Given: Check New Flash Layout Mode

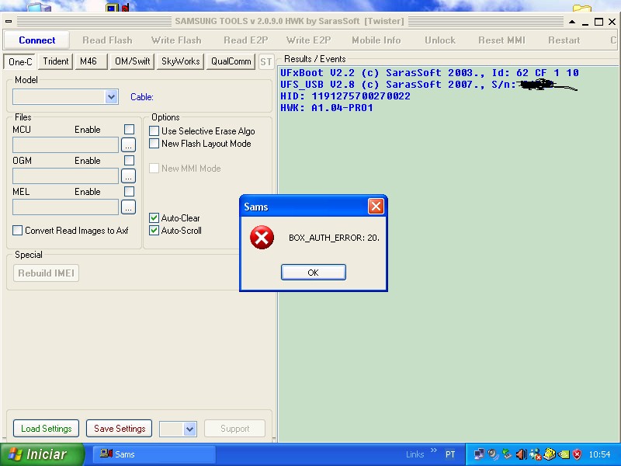Looking at the screenshot, I should point(154,144).
